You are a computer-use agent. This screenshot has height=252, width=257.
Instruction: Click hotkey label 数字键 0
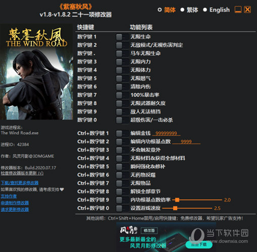[x=87, y=120]
